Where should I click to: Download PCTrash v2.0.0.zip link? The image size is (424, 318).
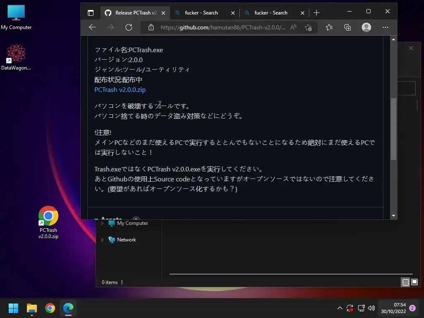[x=120, y=90]
